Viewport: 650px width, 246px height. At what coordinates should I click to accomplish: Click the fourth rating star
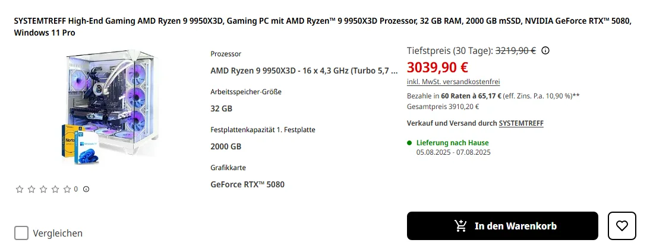(56, 189)
